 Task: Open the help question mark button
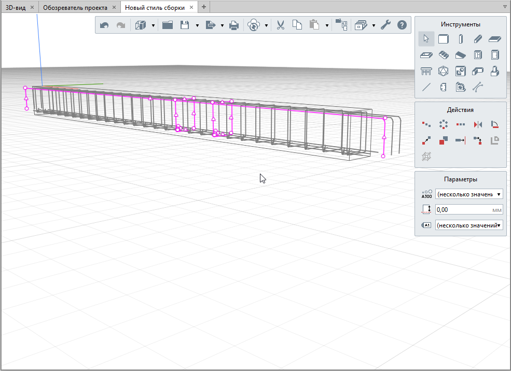[402, 25]
